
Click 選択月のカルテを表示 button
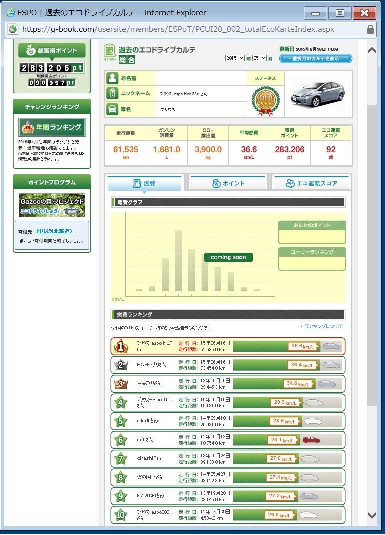pos(315,59)
